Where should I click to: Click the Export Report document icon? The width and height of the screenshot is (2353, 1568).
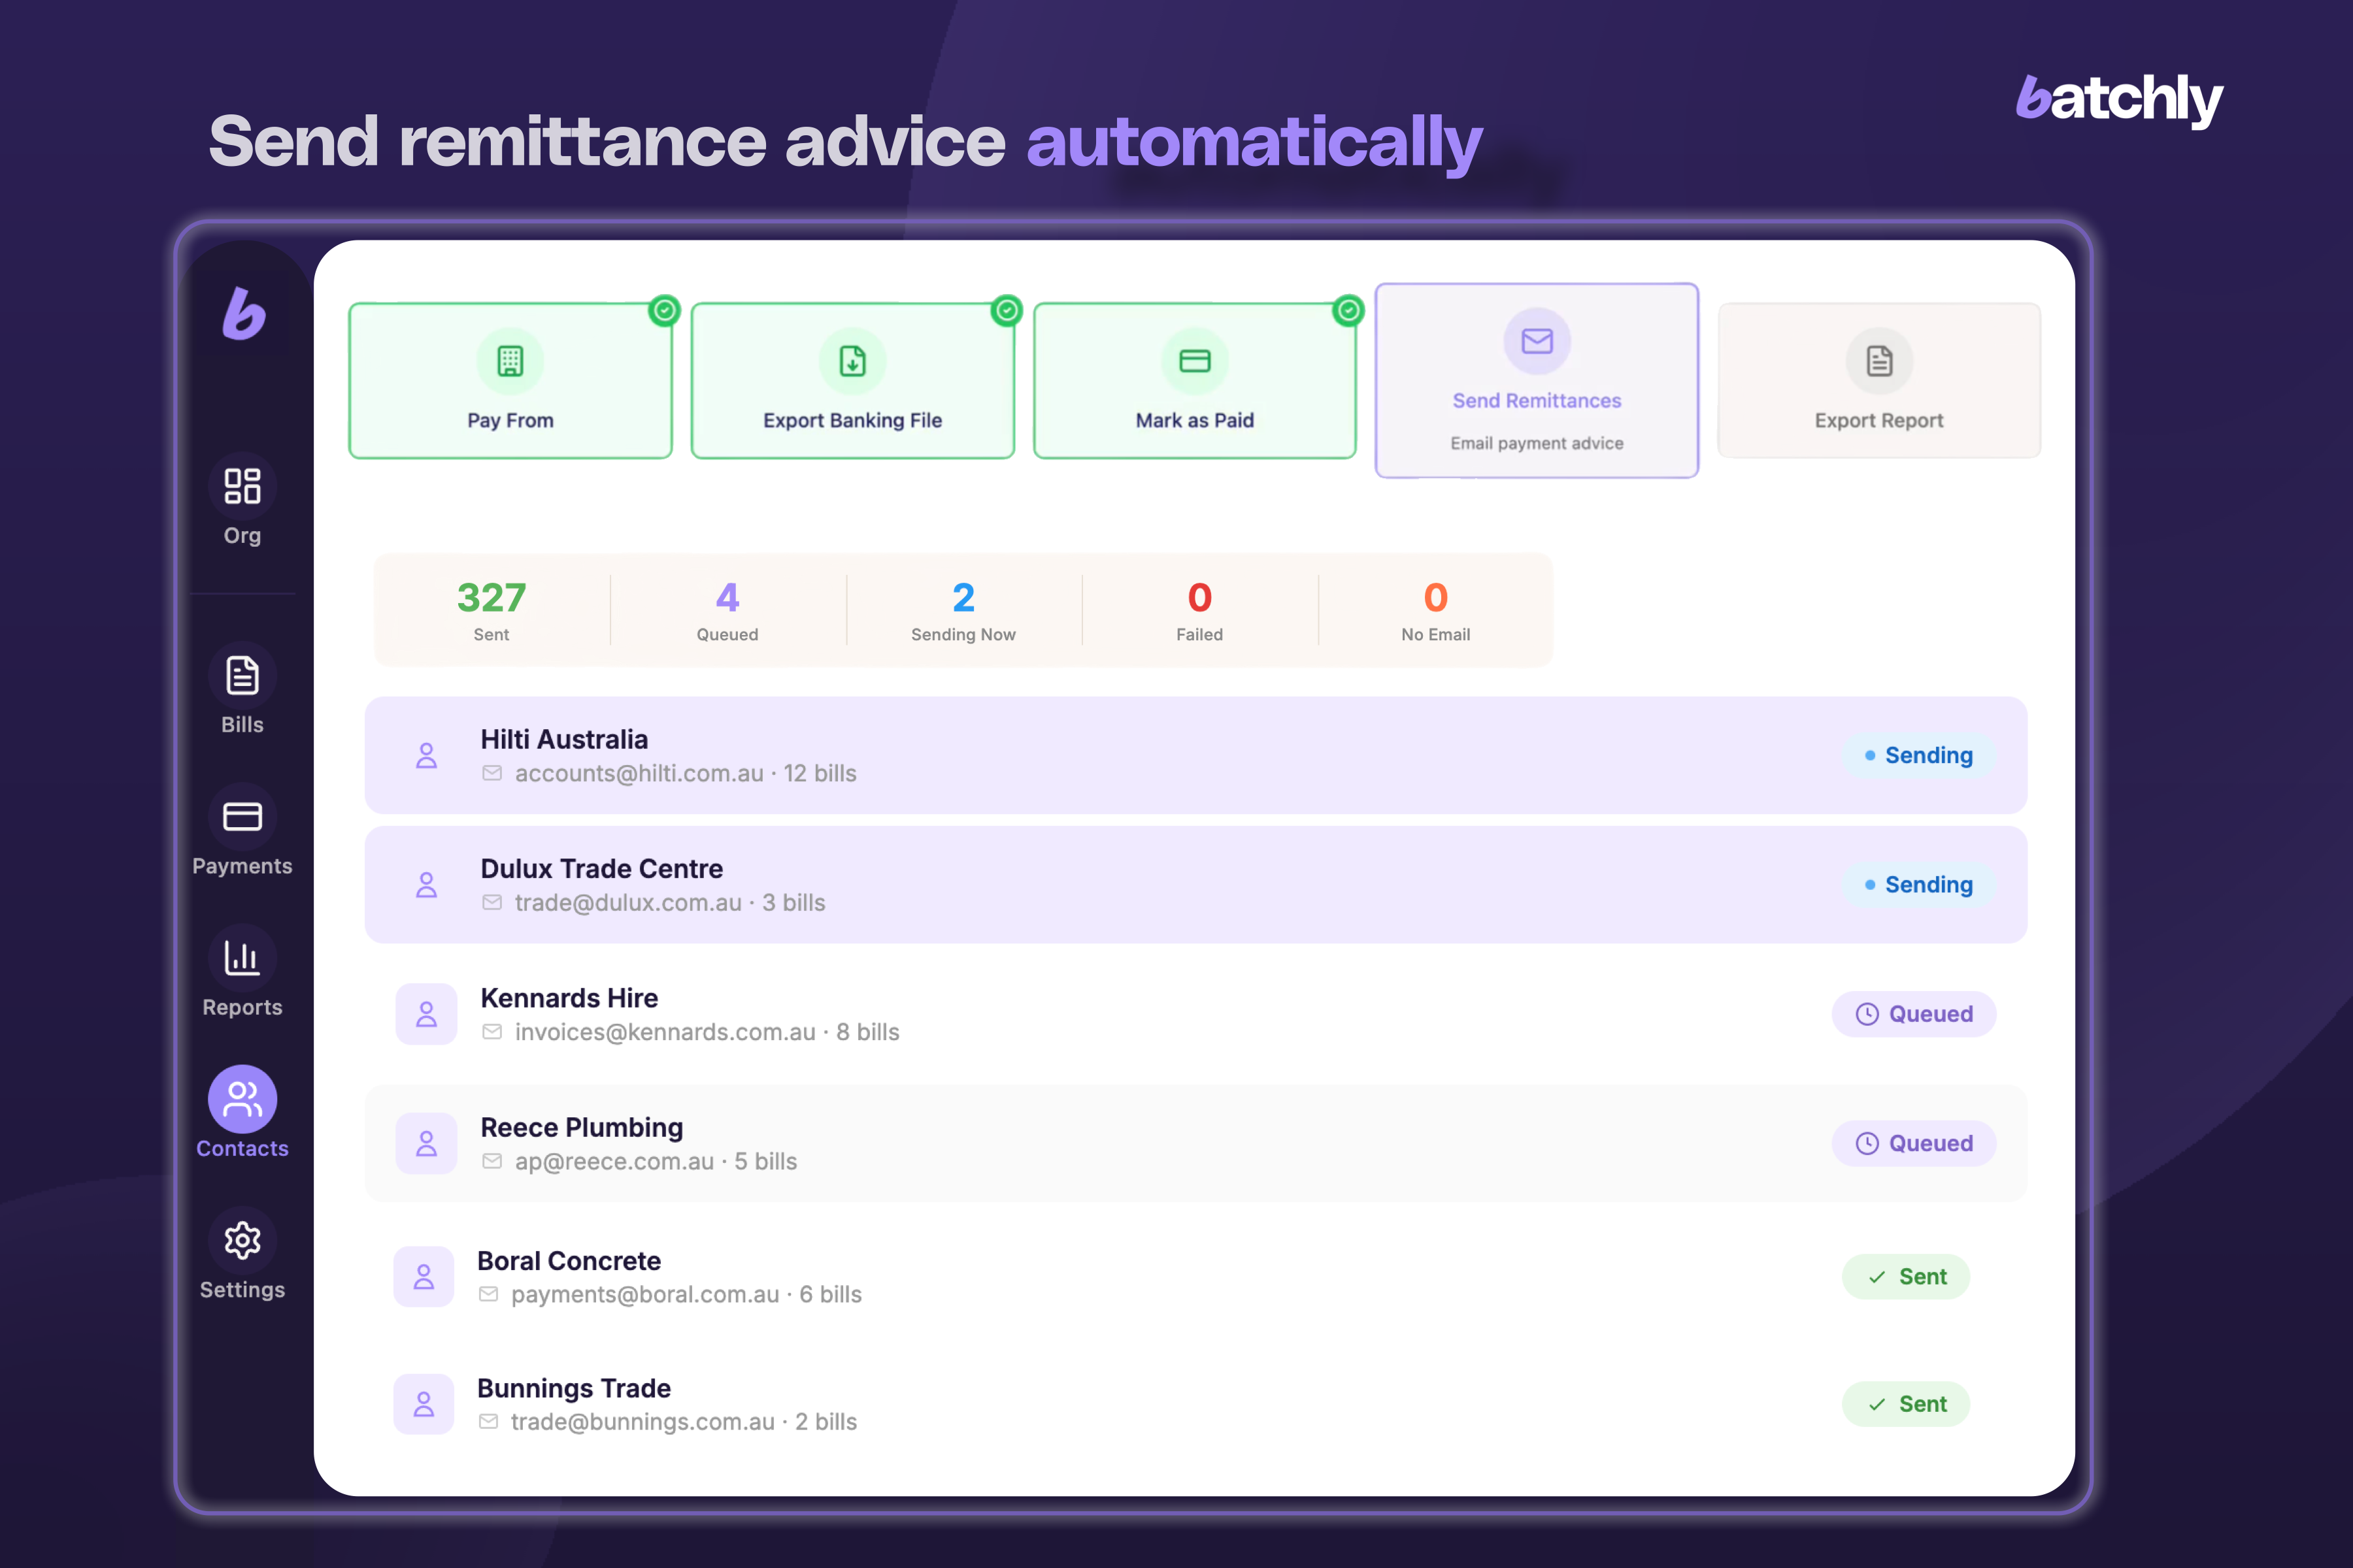1878,361
